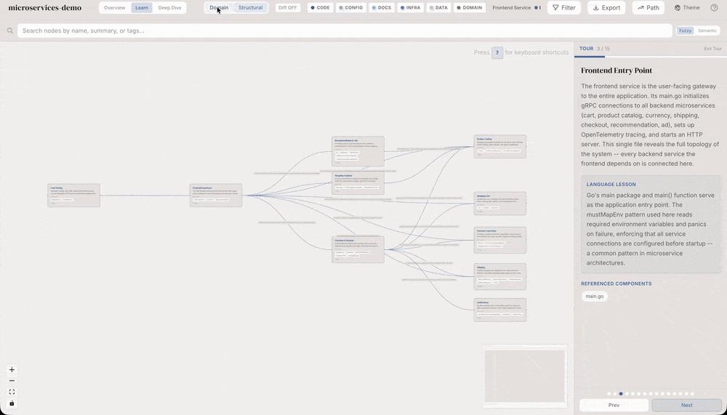Viewport: 727px width, 415px height.
Task: Click the minimap preview
Action: [525, 376]
